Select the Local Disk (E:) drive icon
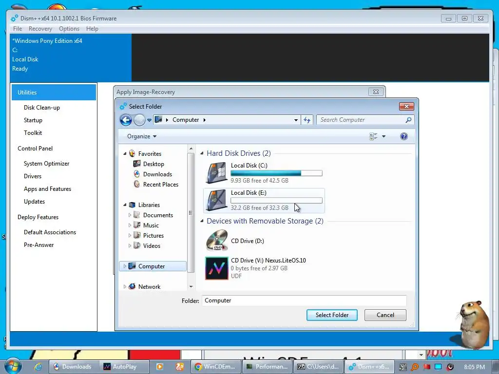This screenshot has width=499, height=374. (x=217, y=200)
